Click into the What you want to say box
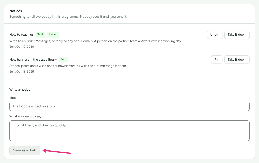 [x=129, y=131]
